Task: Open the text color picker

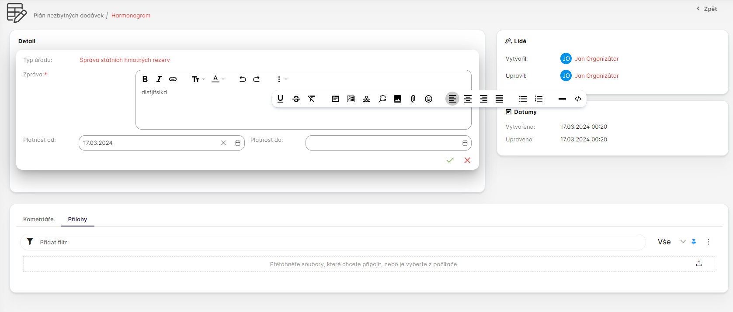Action: (x=218, y=79)
